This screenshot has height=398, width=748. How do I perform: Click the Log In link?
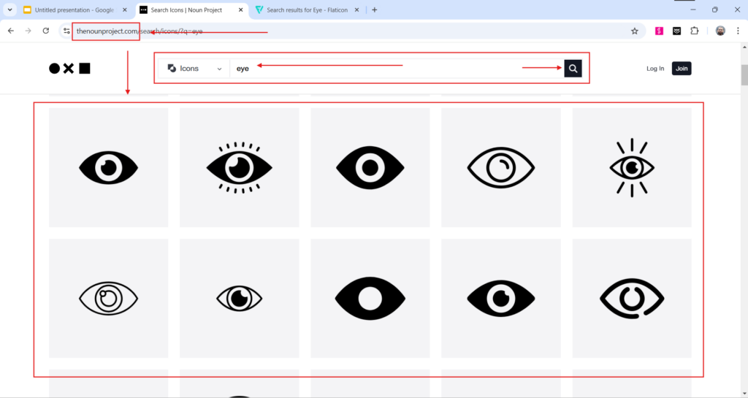(x=655, y=69)
